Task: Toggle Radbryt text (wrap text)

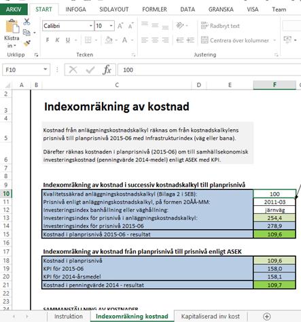Action: tap(220, 26)
